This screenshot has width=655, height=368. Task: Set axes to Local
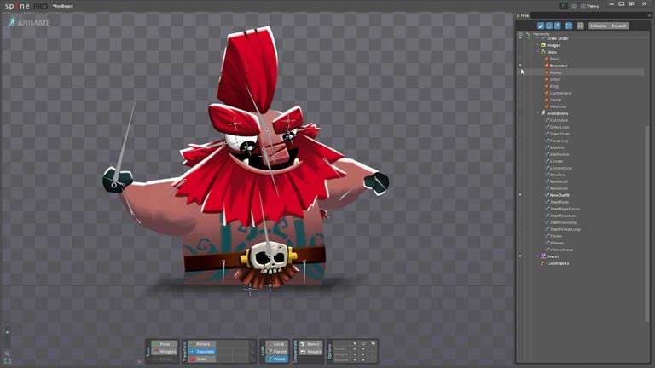pyautogui.click(x=276, y=344)
